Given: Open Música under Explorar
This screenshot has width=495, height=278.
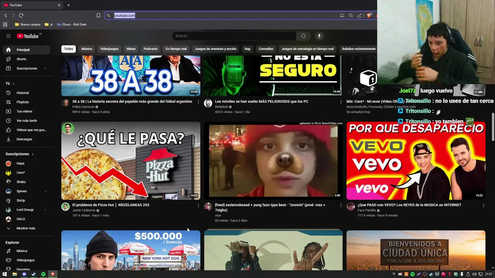Looking at the screenshot, I should (x=26, y=251).
